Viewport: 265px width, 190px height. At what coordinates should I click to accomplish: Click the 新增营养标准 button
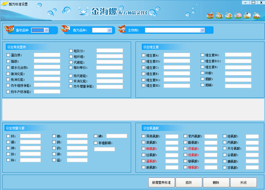coord(161,182)
